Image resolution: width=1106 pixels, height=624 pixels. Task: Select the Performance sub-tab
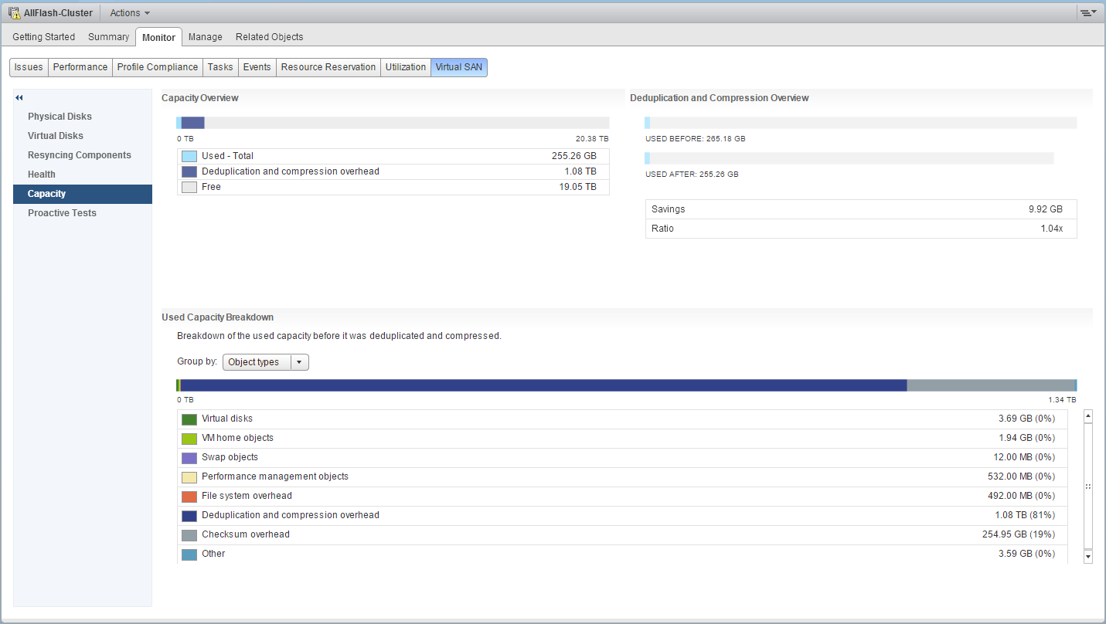pos(80,67)
